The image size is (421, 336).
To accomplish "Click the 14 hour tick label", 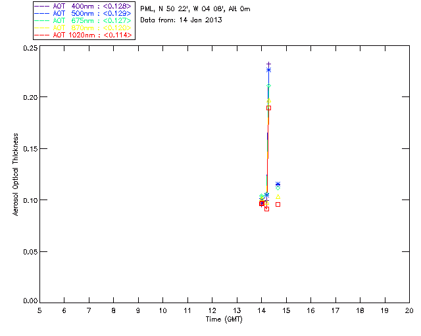I will coord(262,310).
